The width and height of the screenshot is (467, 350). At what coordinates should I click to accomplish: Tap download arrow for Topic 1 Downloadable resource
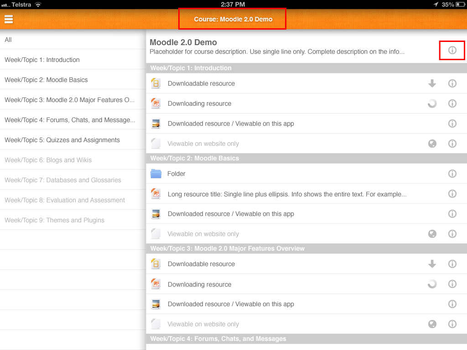pyautogui.click(x=432, y=83)
